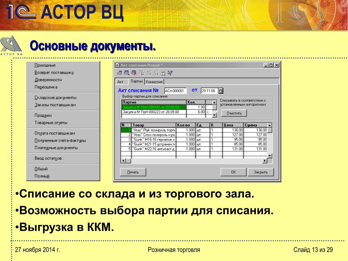Click the batch quantity cell 6.00

[196, 112]
